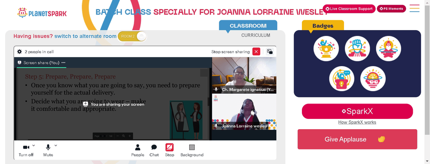The width and height of the screenshot is (430, 164).
Task: Open the People panel
Action: (138, 150)
